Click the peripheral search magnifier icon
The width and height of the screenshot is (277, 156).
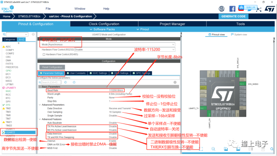(4, 34)
